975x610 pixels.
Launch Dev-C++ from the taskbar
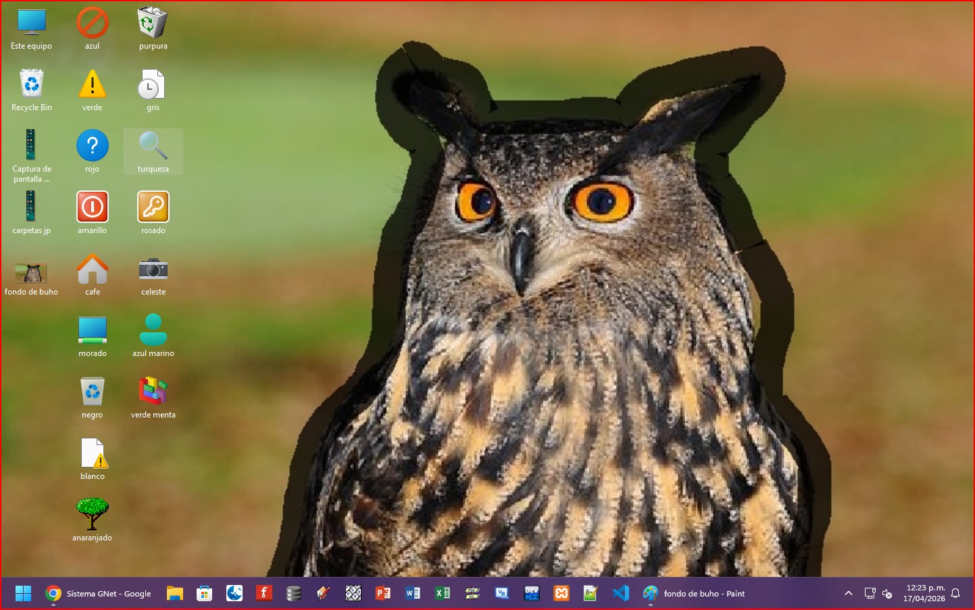point(532,593)
